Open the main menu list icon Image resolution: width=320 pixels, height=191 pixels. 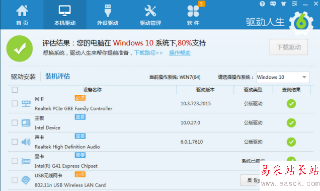pyautogui.click(x=294, y=4)
